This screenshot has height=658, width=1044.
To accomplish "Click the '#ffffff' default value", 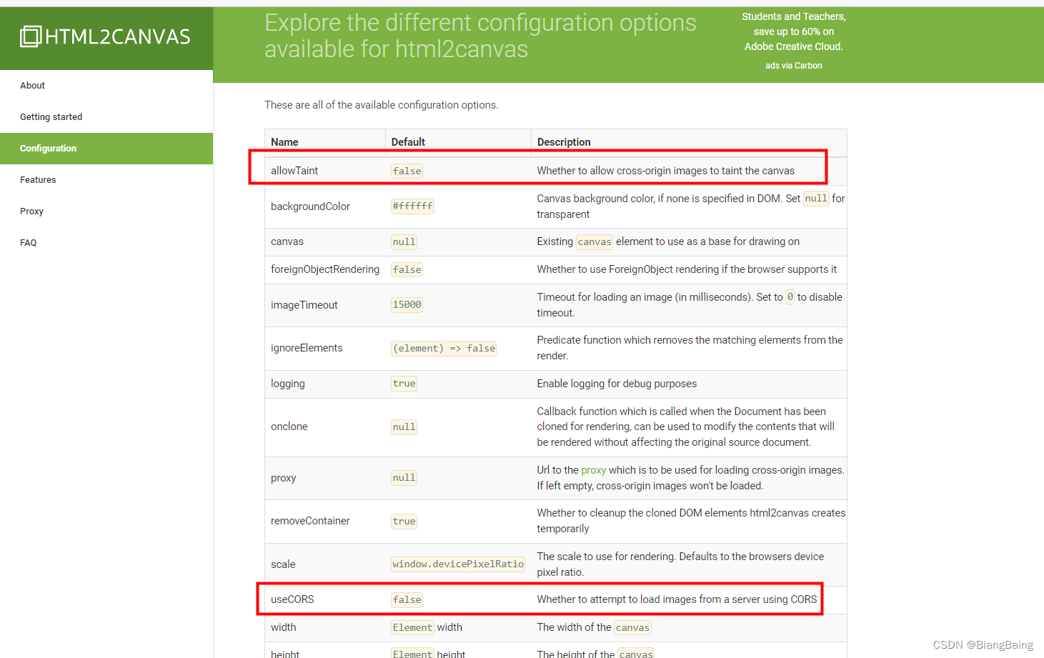I will (412, 206).
